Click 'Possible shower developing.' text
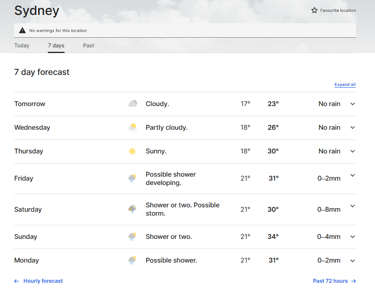 coord(171,178)
